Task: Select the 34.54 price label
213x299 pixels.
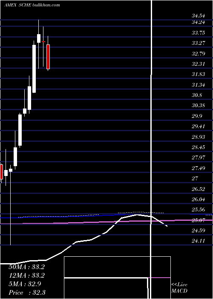Action: pos(199,16)
